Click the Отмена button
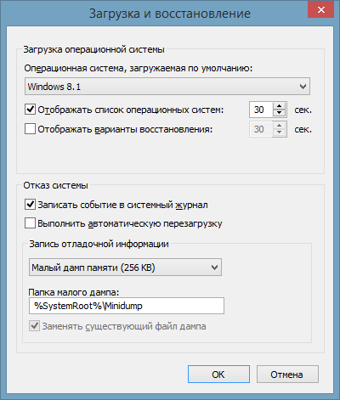Screen dimensions: 340x400 coord(287,375)
